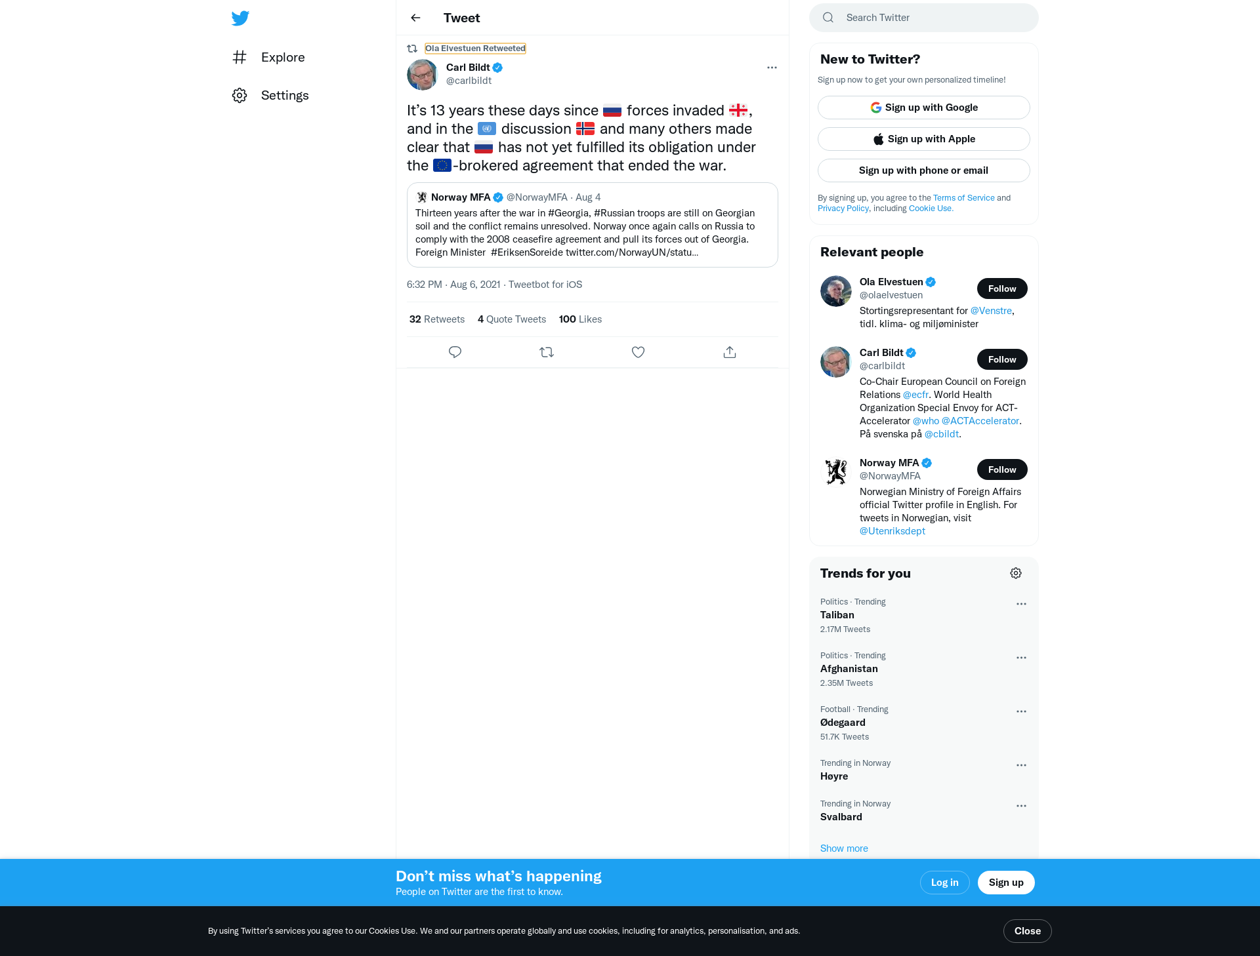Screen dimensions: 1260x956
Task: Sign up with Google
Action: tap(924, 108)
